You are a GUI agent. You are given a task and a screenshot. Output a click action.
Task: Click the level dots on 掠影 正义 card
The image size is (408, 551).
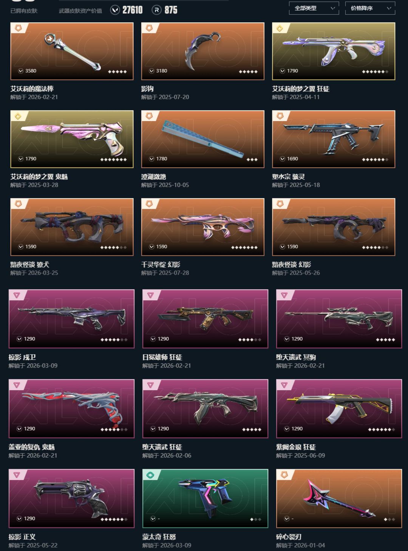[x=114, y=519]
